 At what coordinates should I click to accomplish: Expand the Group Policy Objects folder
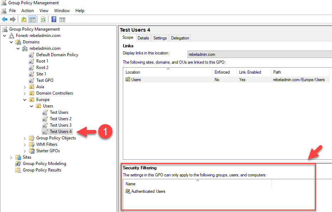point(25,138)
